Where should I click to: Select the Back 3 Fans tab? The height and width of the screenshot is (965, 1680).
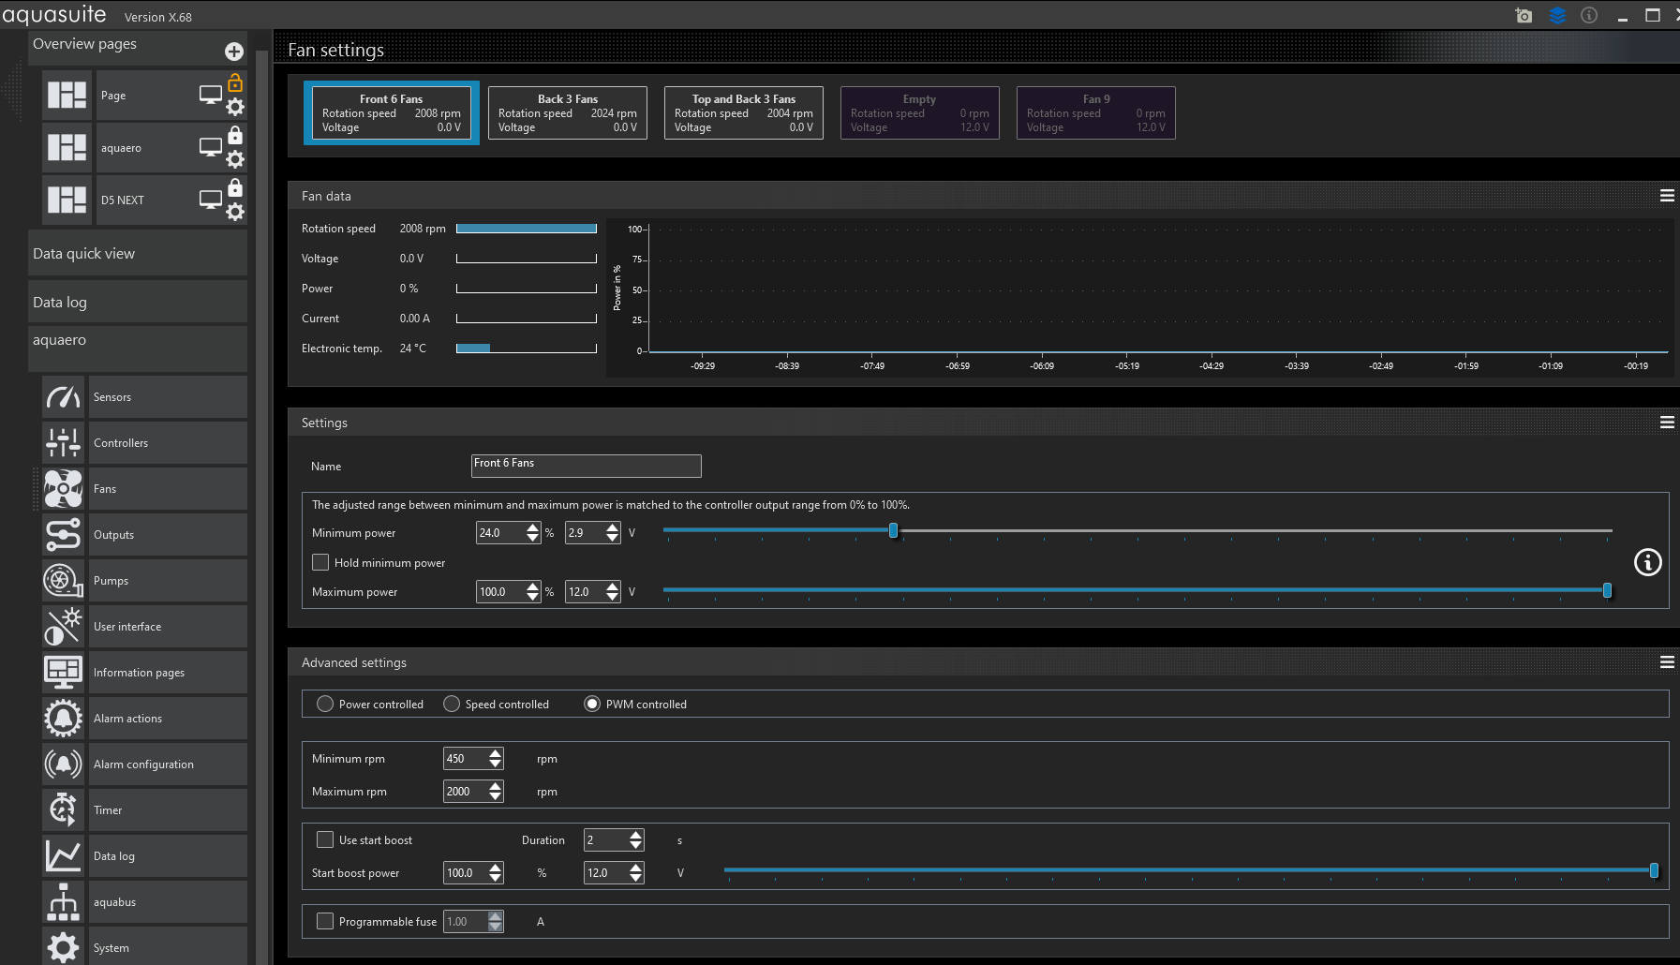567,112
